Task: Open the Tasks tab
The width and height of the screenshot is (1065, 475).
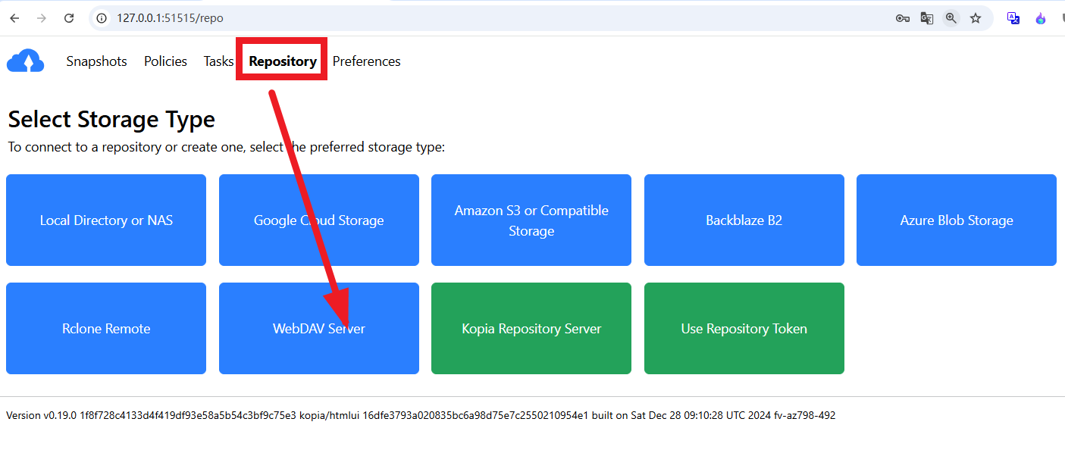Action: point(218,61)
